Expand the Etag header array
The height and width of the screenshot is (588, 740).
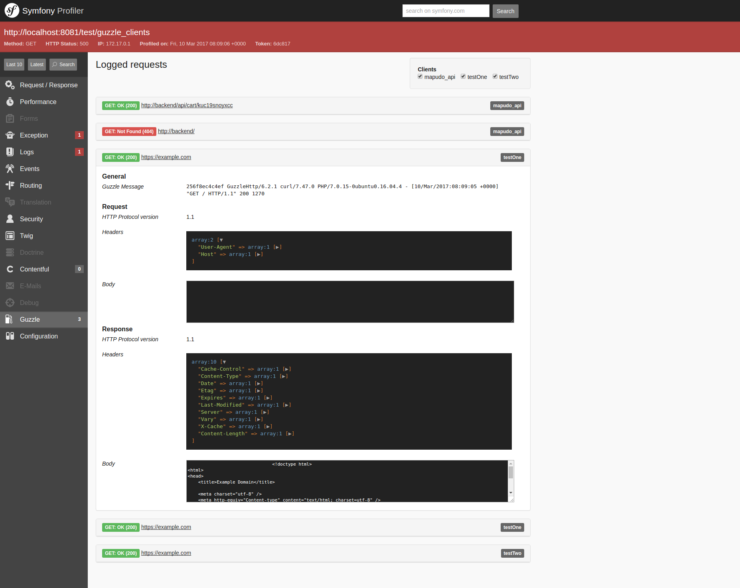pyautogui.click(x=259, y=391)
